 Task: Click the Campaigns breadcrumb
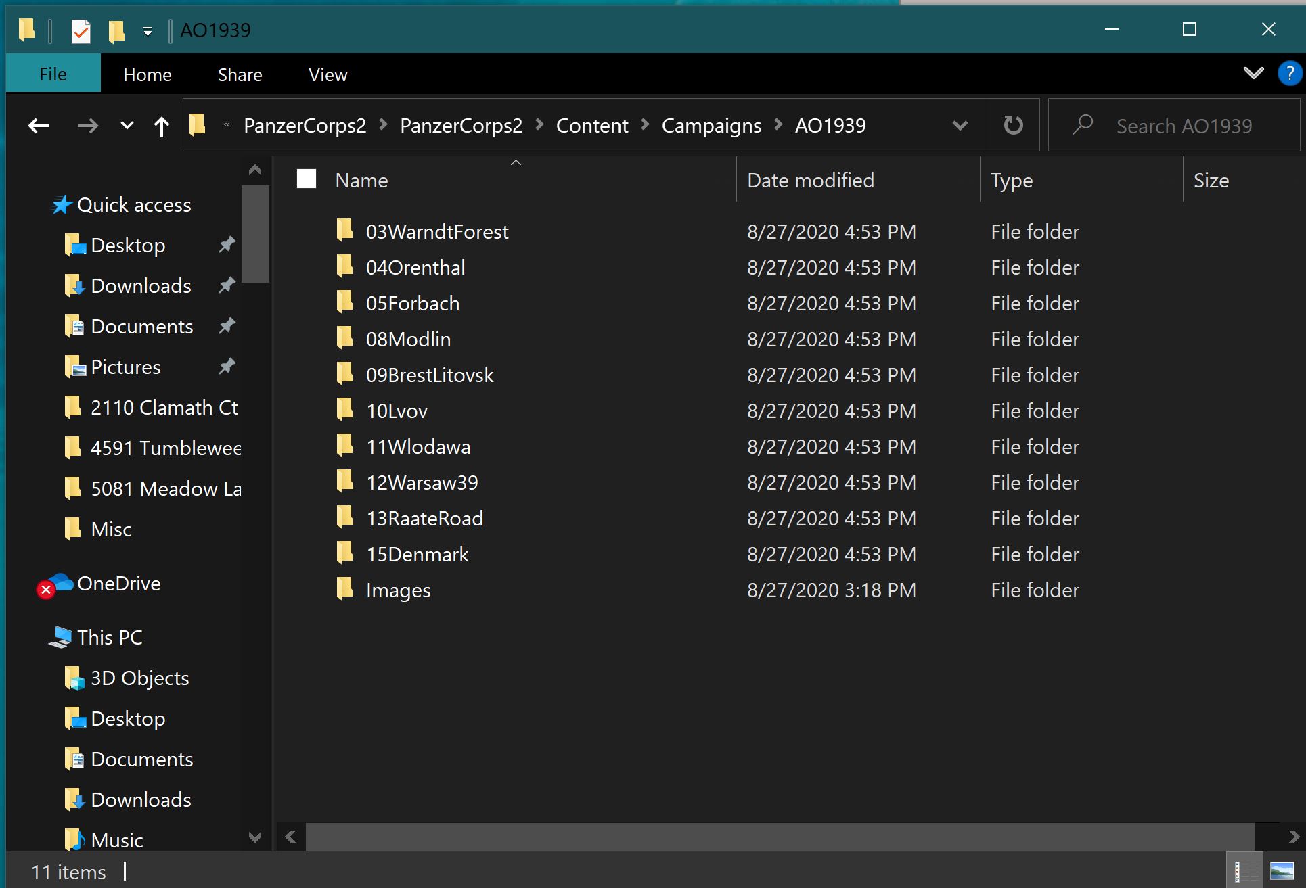coord(711,125)
